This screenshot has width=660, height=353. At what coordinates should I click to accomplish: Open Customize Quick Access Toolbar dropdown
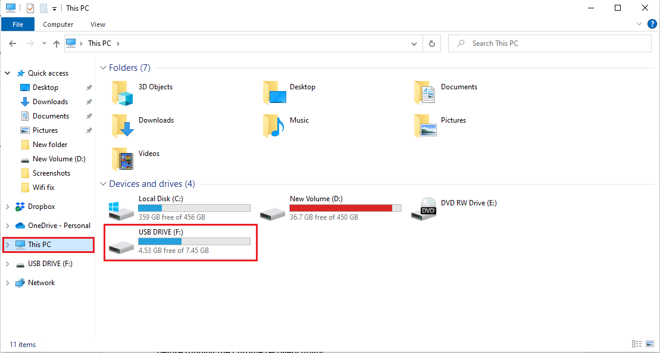(x=54, y=9)
